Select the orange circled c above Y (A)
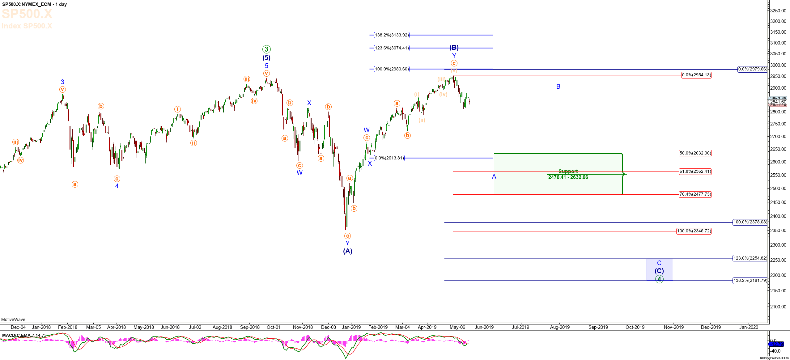The image size is (790, 360). 347,236
